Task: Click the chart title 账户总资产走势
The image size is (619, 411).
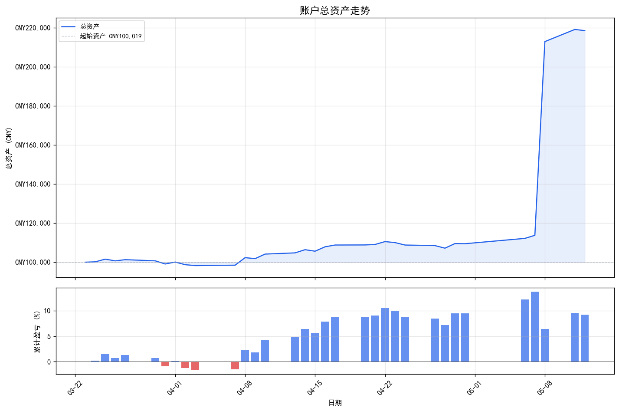Action: (x=335, y=10)
